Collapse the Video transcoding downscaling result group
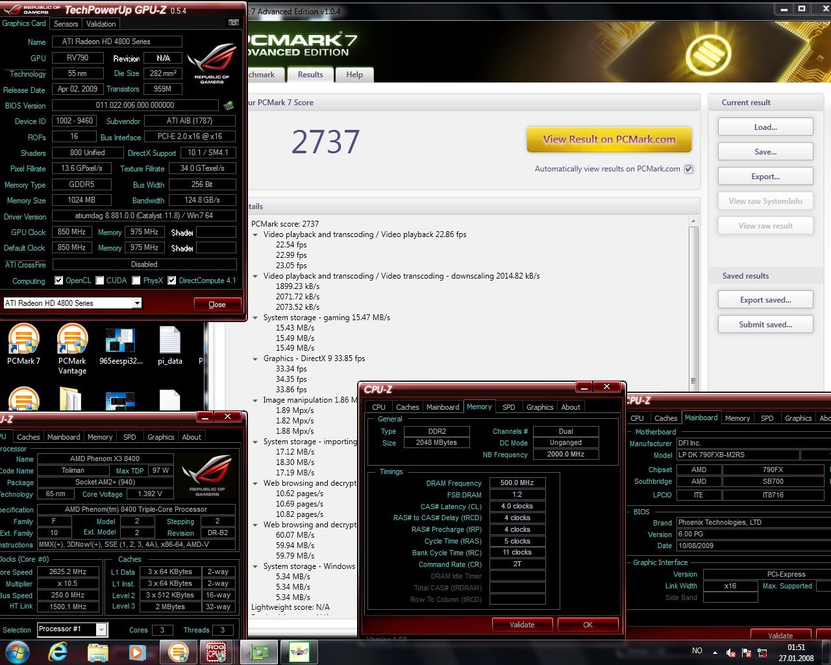The image size is (831, 665). pos(255,277)
